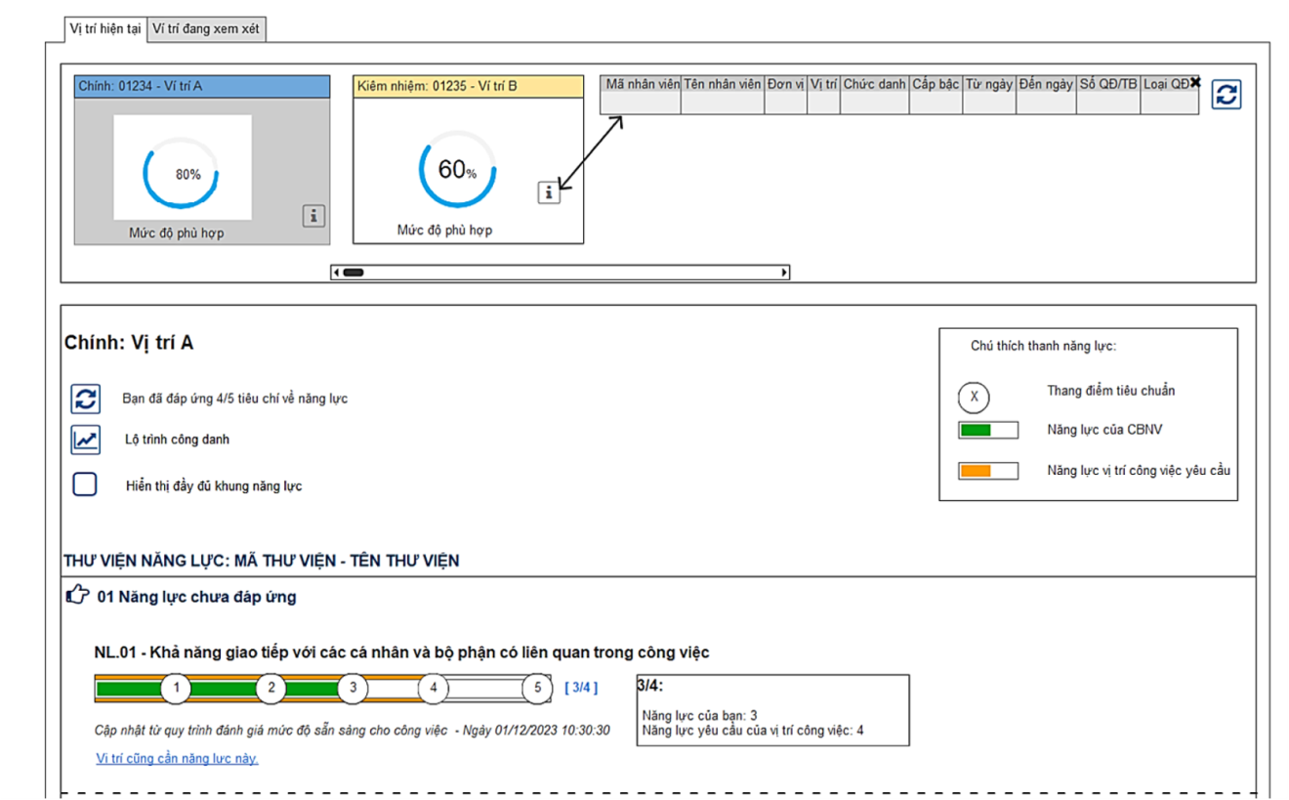Click refresh icon beside 4/5 tiêu chí text

pos(86,399)
